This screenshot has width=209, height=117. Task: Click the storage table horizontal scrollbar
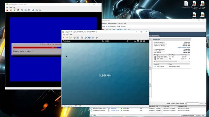tap(166, 61)
